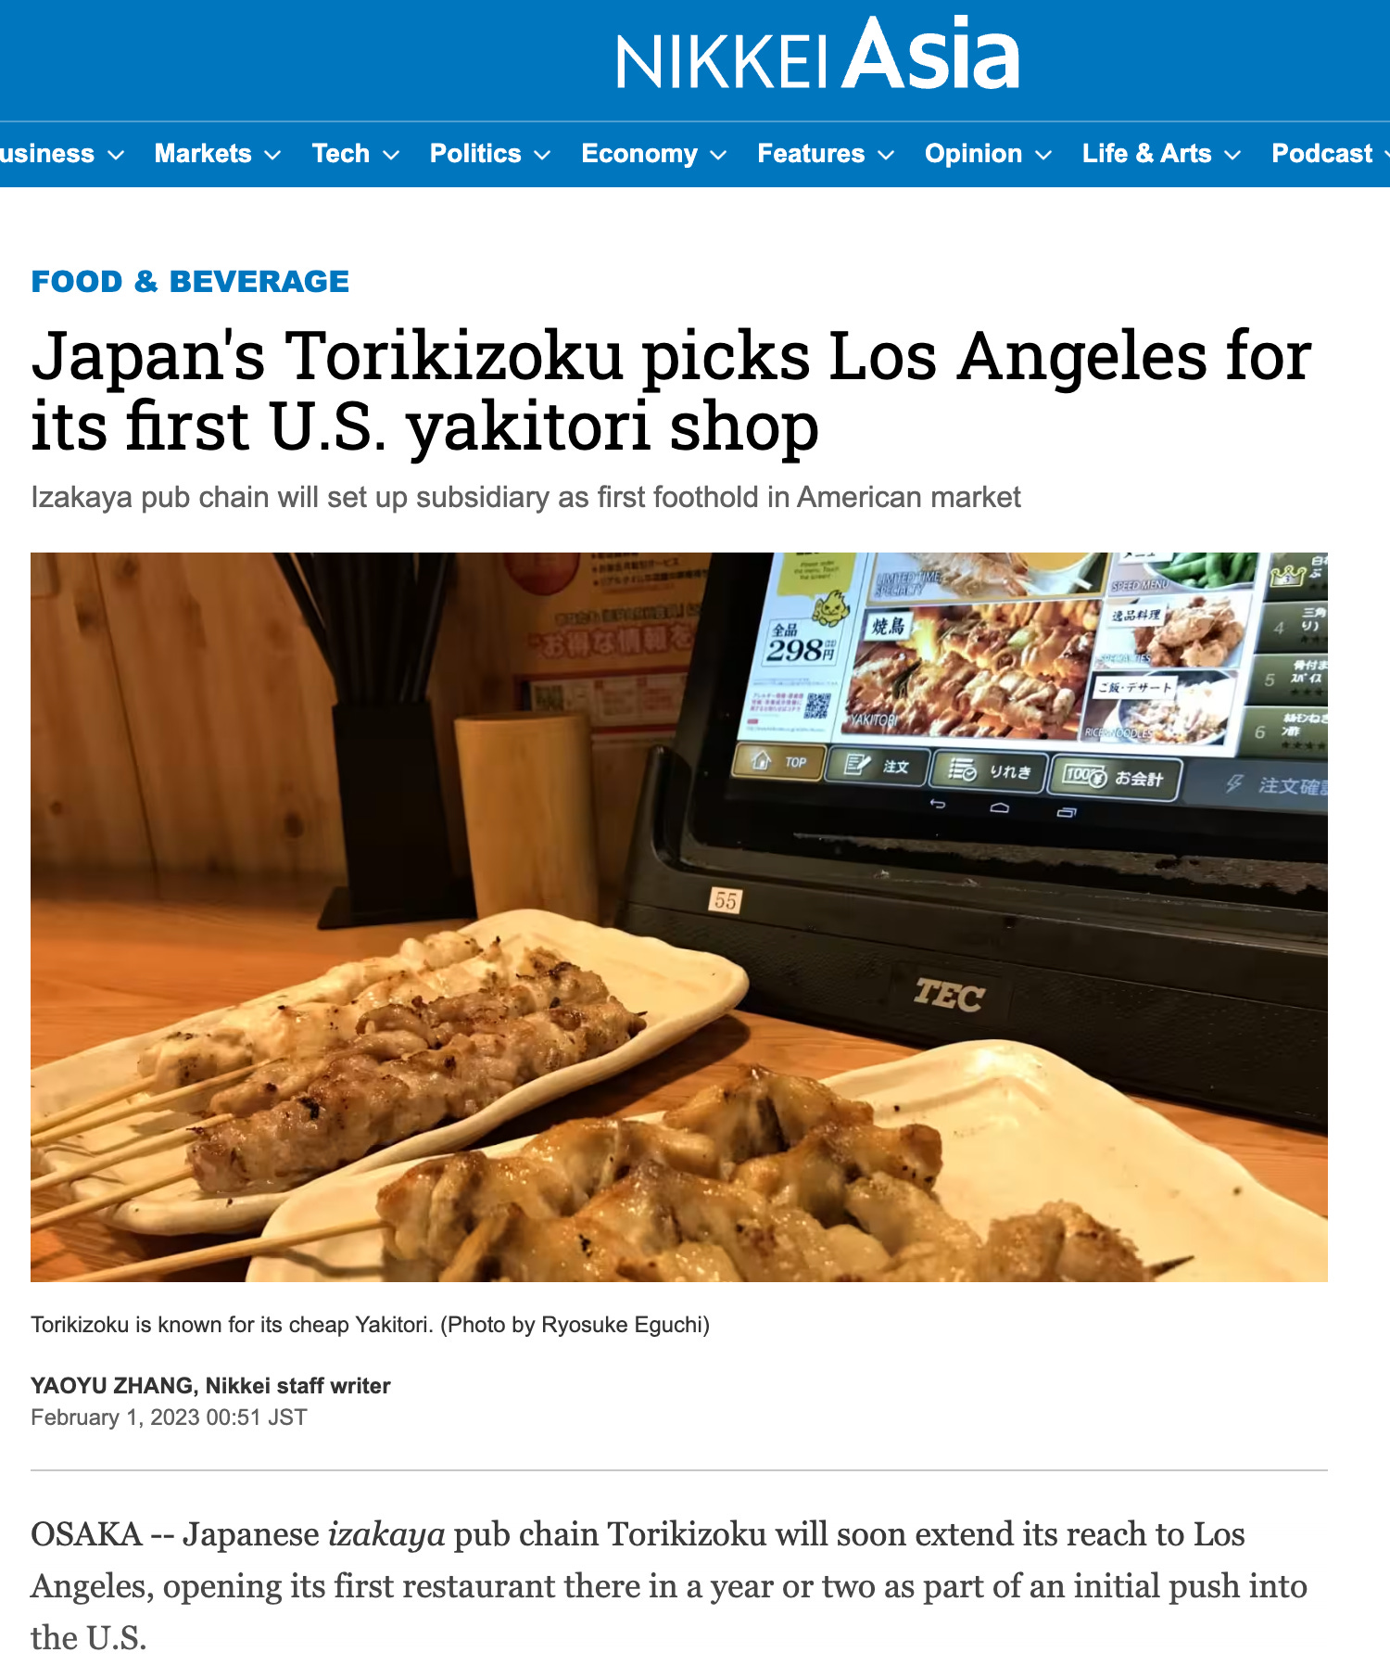Follow the FOOD & BEVERAGE category link

coord(190,281)
